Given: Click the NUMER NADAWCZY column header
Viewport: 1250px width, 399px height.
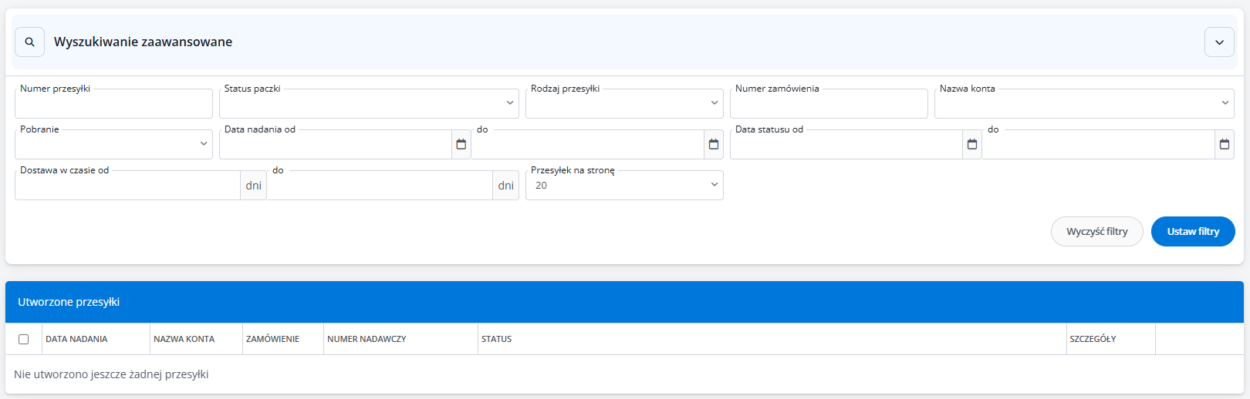Looking at the screenshot, I should [367, 339].
